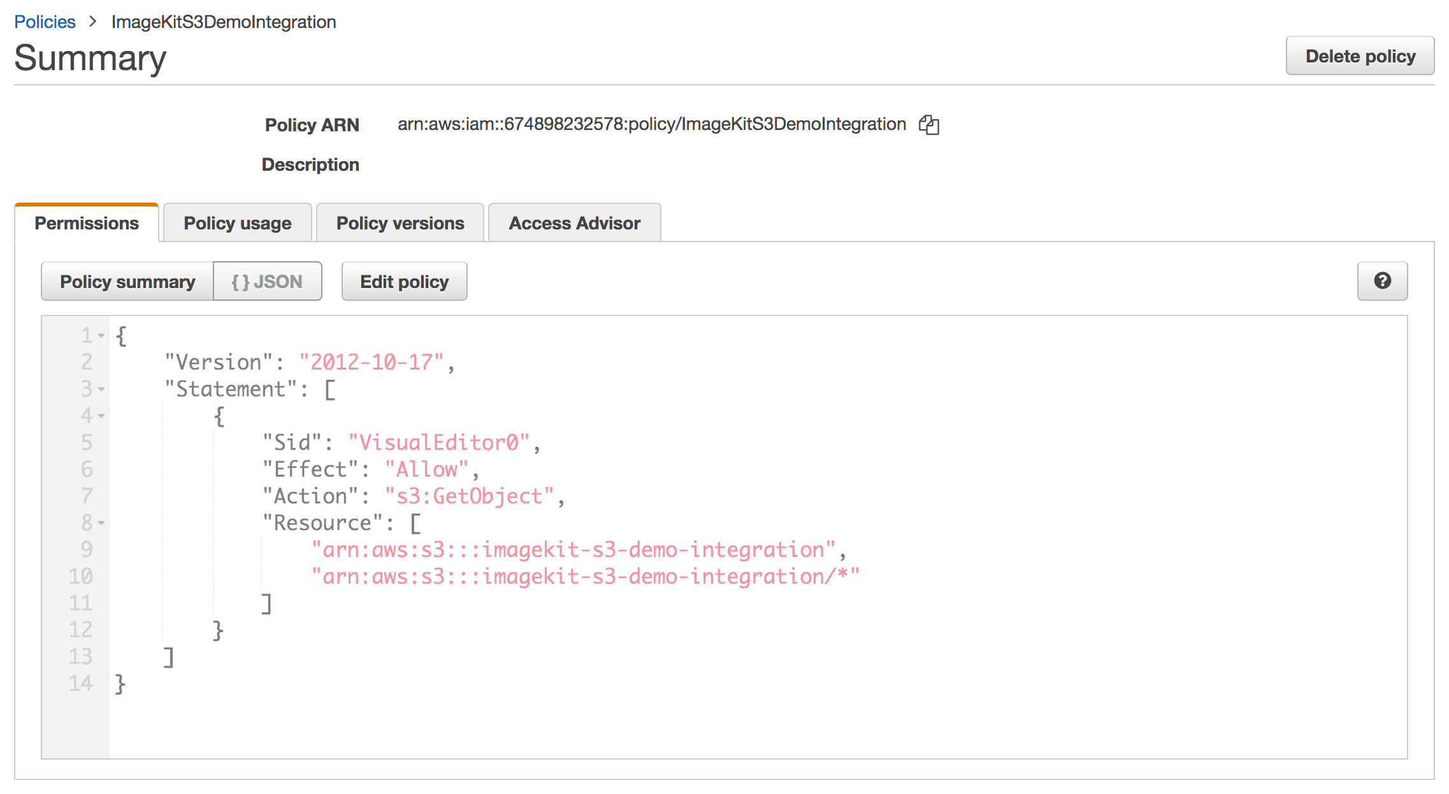Click the ImageKitS3DemoIntegration breadcrumb text

(x=224, y=22)
